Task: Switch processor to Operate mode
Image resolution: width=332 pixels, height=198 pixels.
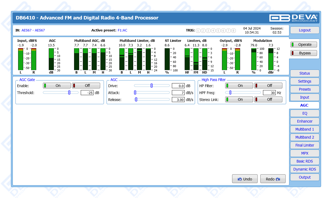Action: pyautogui.click(x=304, y=45)
